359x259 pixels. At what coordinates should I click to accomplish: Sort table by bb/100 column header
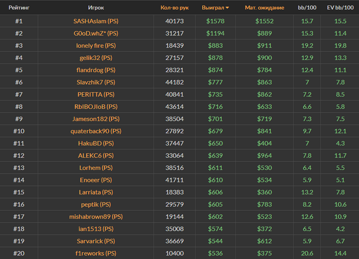pos(308,8)
